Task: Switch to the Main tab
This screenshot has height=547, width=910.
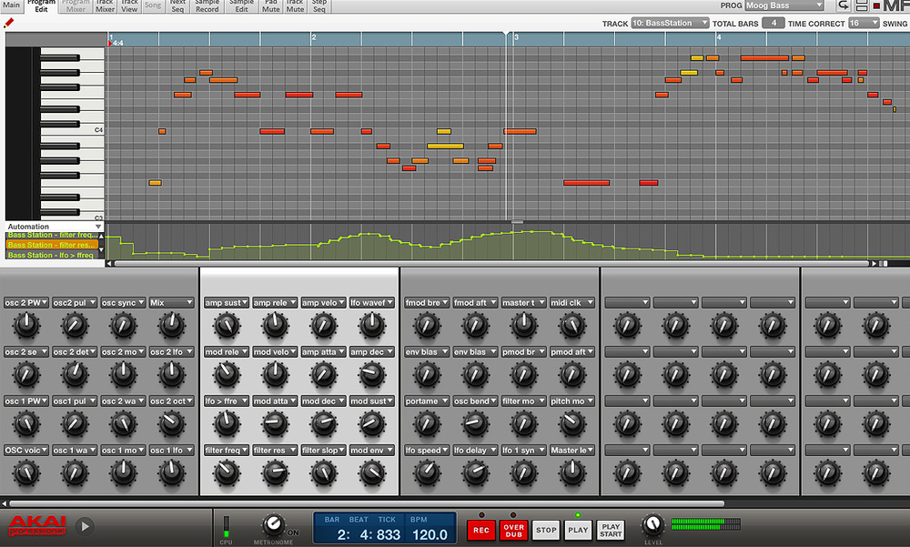Action: point(11,5)
